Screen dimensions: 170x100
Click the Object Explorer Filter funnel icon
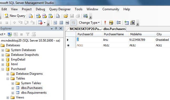tap(28, 34)
